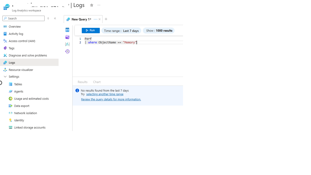The height and width of the screenshot is (175, 311).
Task: Click the Logs sidebar icon
Action: (5, 62)
